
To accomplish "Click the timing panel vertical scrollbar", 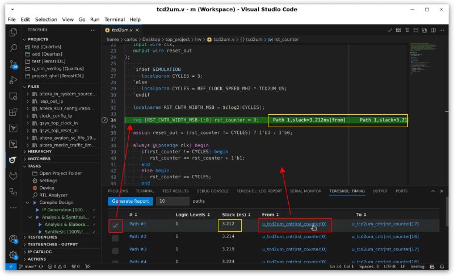I will [x=447, y=211].
